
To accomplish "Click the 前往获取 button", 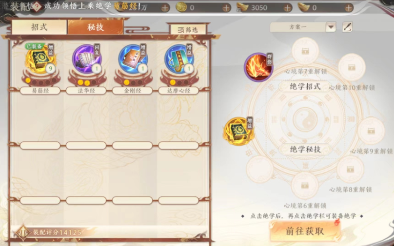I will 305,231.
